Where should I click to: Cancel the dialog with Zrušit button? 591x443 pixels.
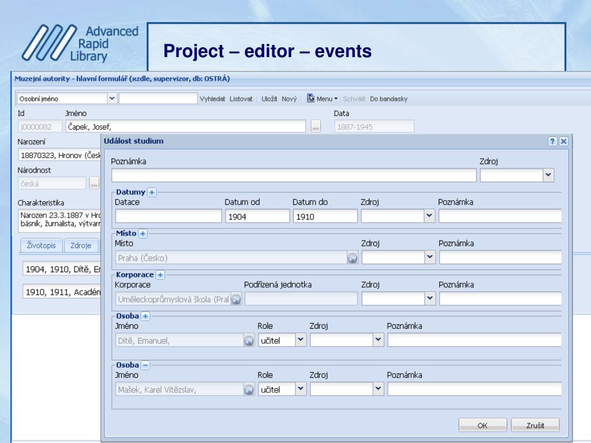(535, 425)
